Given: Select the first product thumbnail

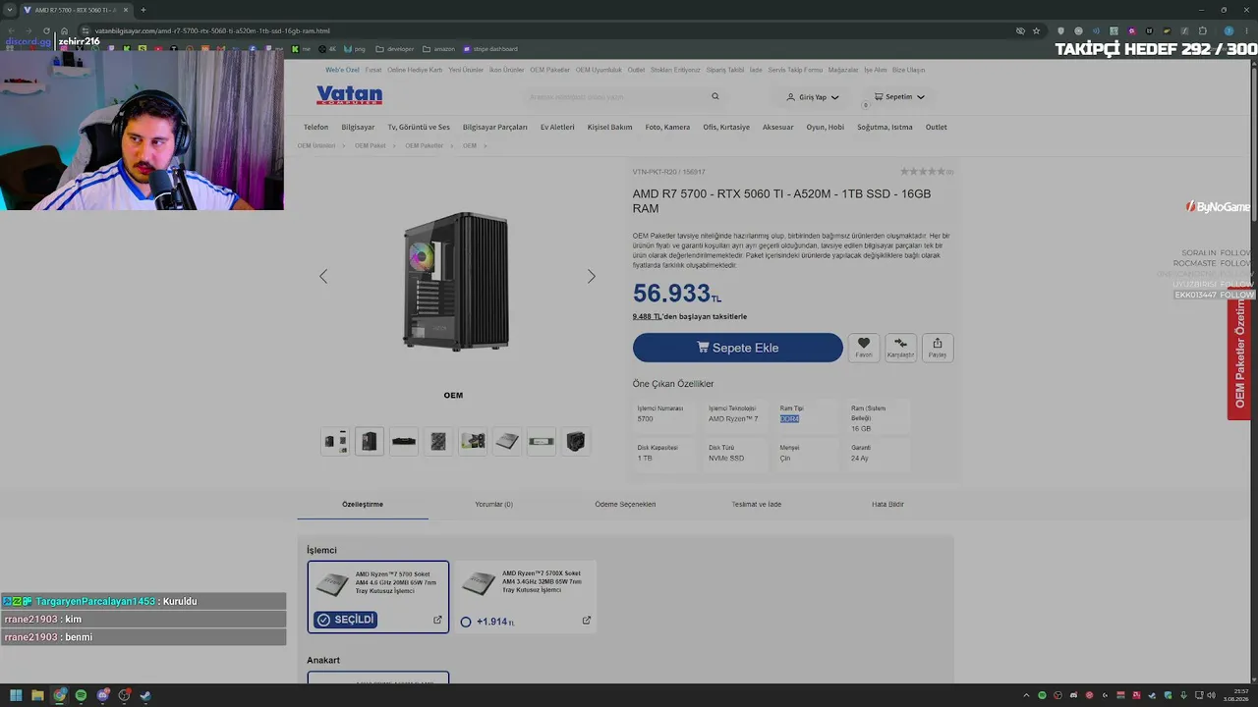Looking at the screenshot, I should point(335,442).
